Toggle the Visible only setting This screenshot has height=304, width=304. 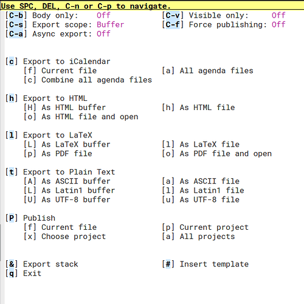click(224, 15)
